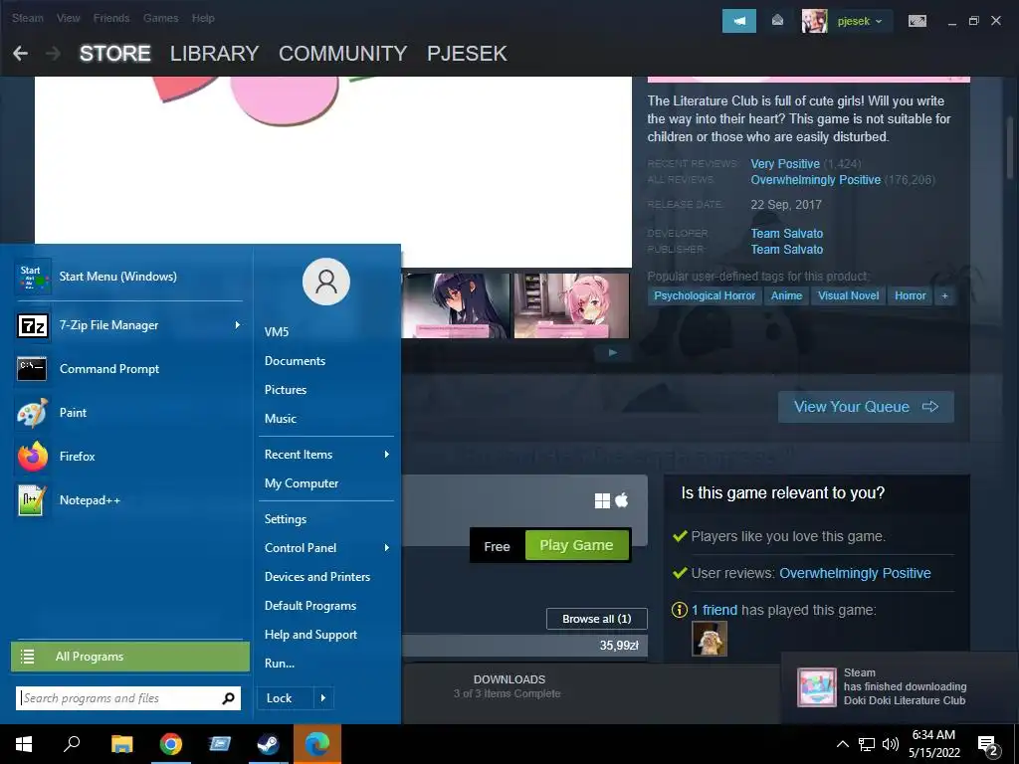
Task: Expand more tags with plus button
Action: (944, 295)
